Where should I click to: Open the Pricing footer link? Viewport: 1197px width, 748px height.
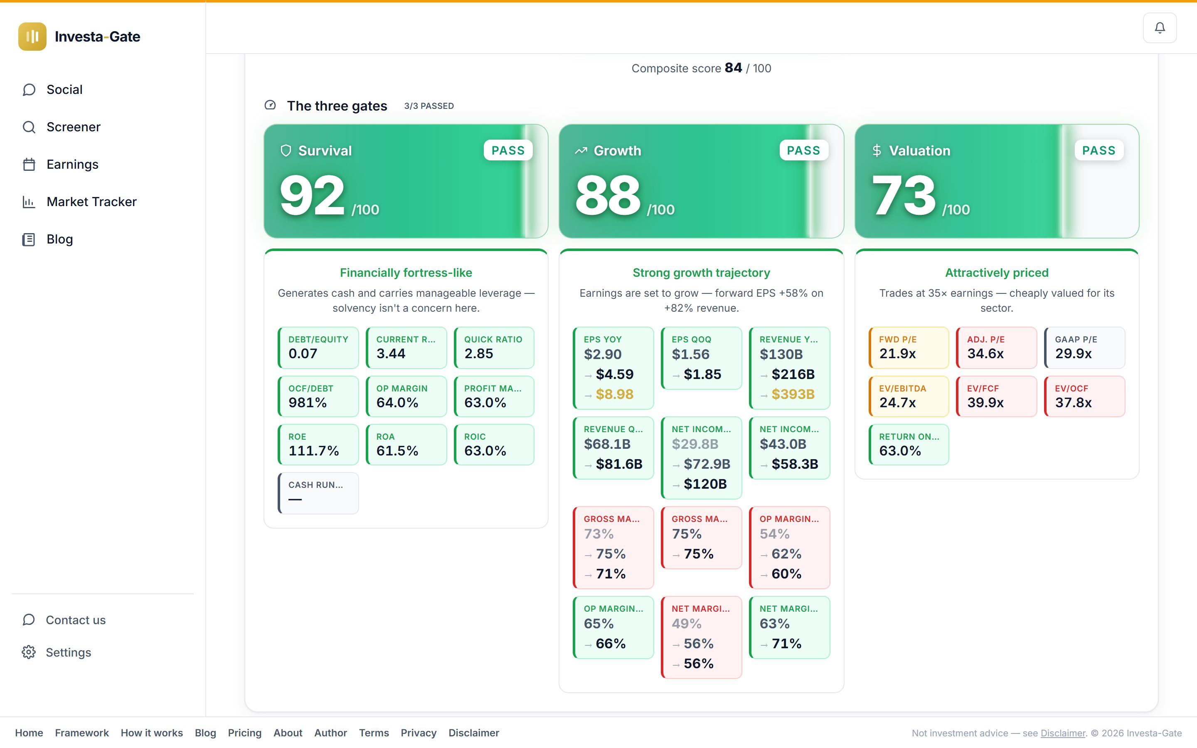(x=244, y=733)
